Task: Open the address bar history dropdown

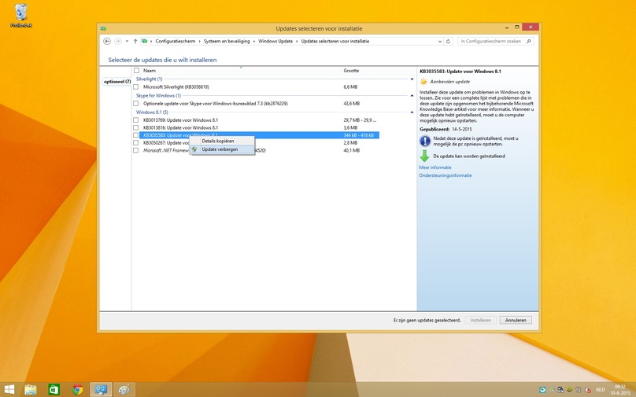Action: coord(440,41)
